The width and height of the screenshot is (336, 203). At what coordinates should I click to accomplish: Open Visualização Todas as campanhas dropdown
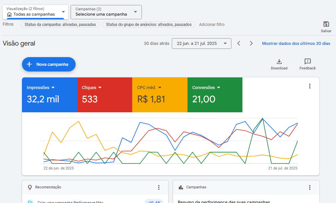pos(35,12)
